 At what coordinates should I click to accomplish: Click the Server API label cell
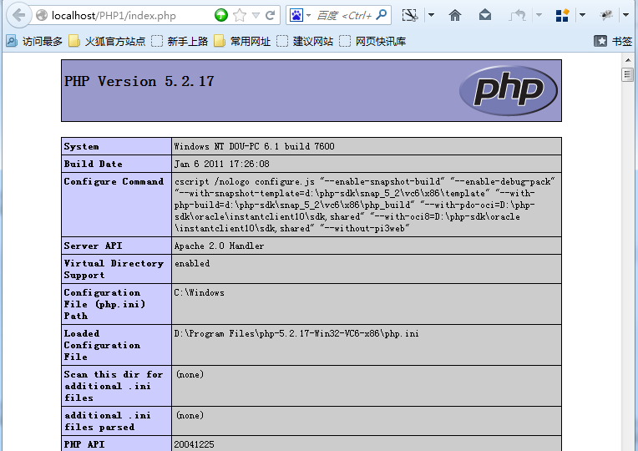tap(116, 246)
